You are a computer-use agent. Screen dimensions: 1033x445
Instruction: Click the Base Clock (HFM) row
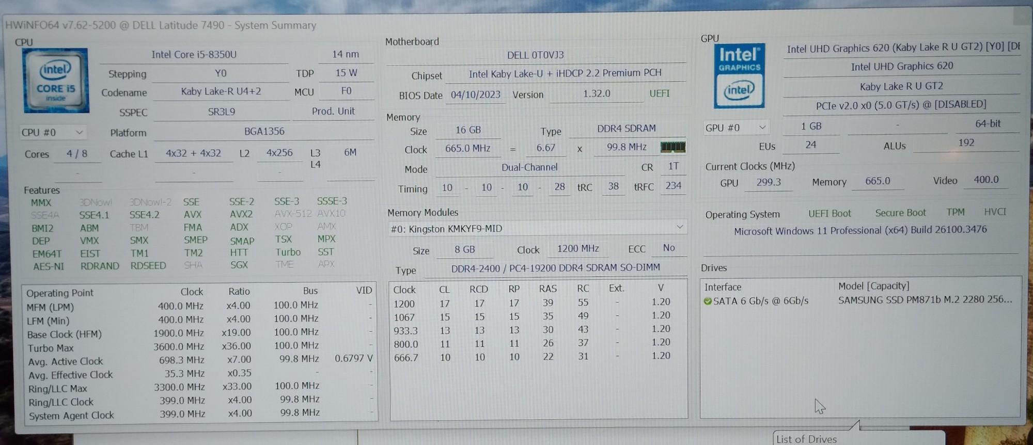coord(200,333)
